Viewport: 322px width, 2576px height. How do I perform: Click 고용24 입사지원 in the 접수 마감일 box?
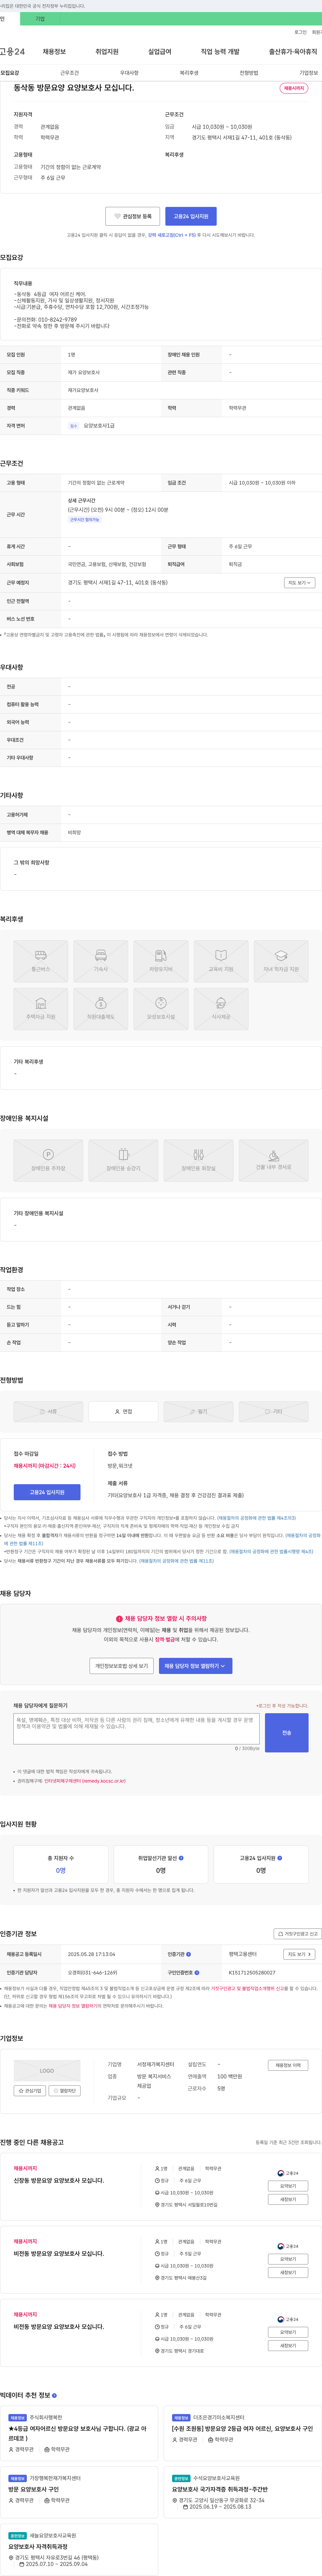tap(47, 1492)
